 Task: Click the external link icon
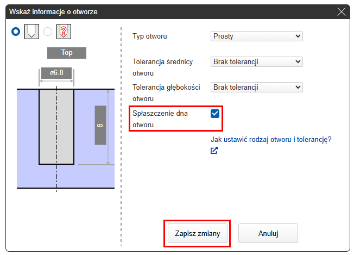(214, 151)
